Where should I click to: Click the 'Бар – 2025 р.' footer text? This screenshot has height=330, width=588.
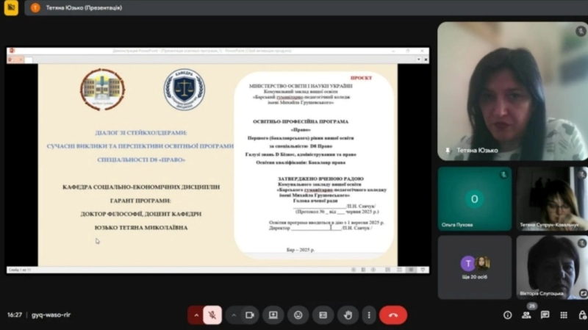[x=301, y=250]
